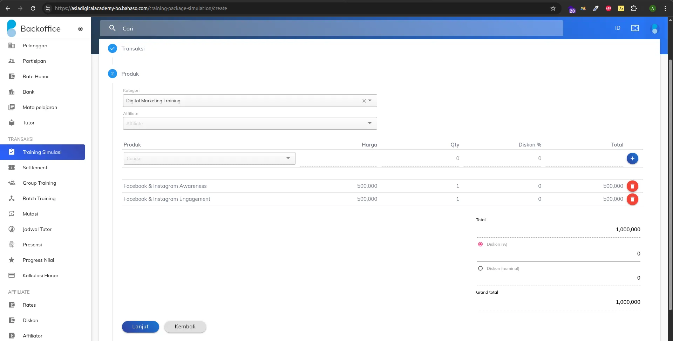Delete the Facebook & Instagram Engagement row
Image resolution: width=673 pixels, height=341 pixels.
[632, 199]
